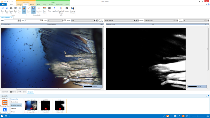This screenshot has height=118, width=210.
Task: Switch to the Design ribbon tab
Action: point(20,5)
